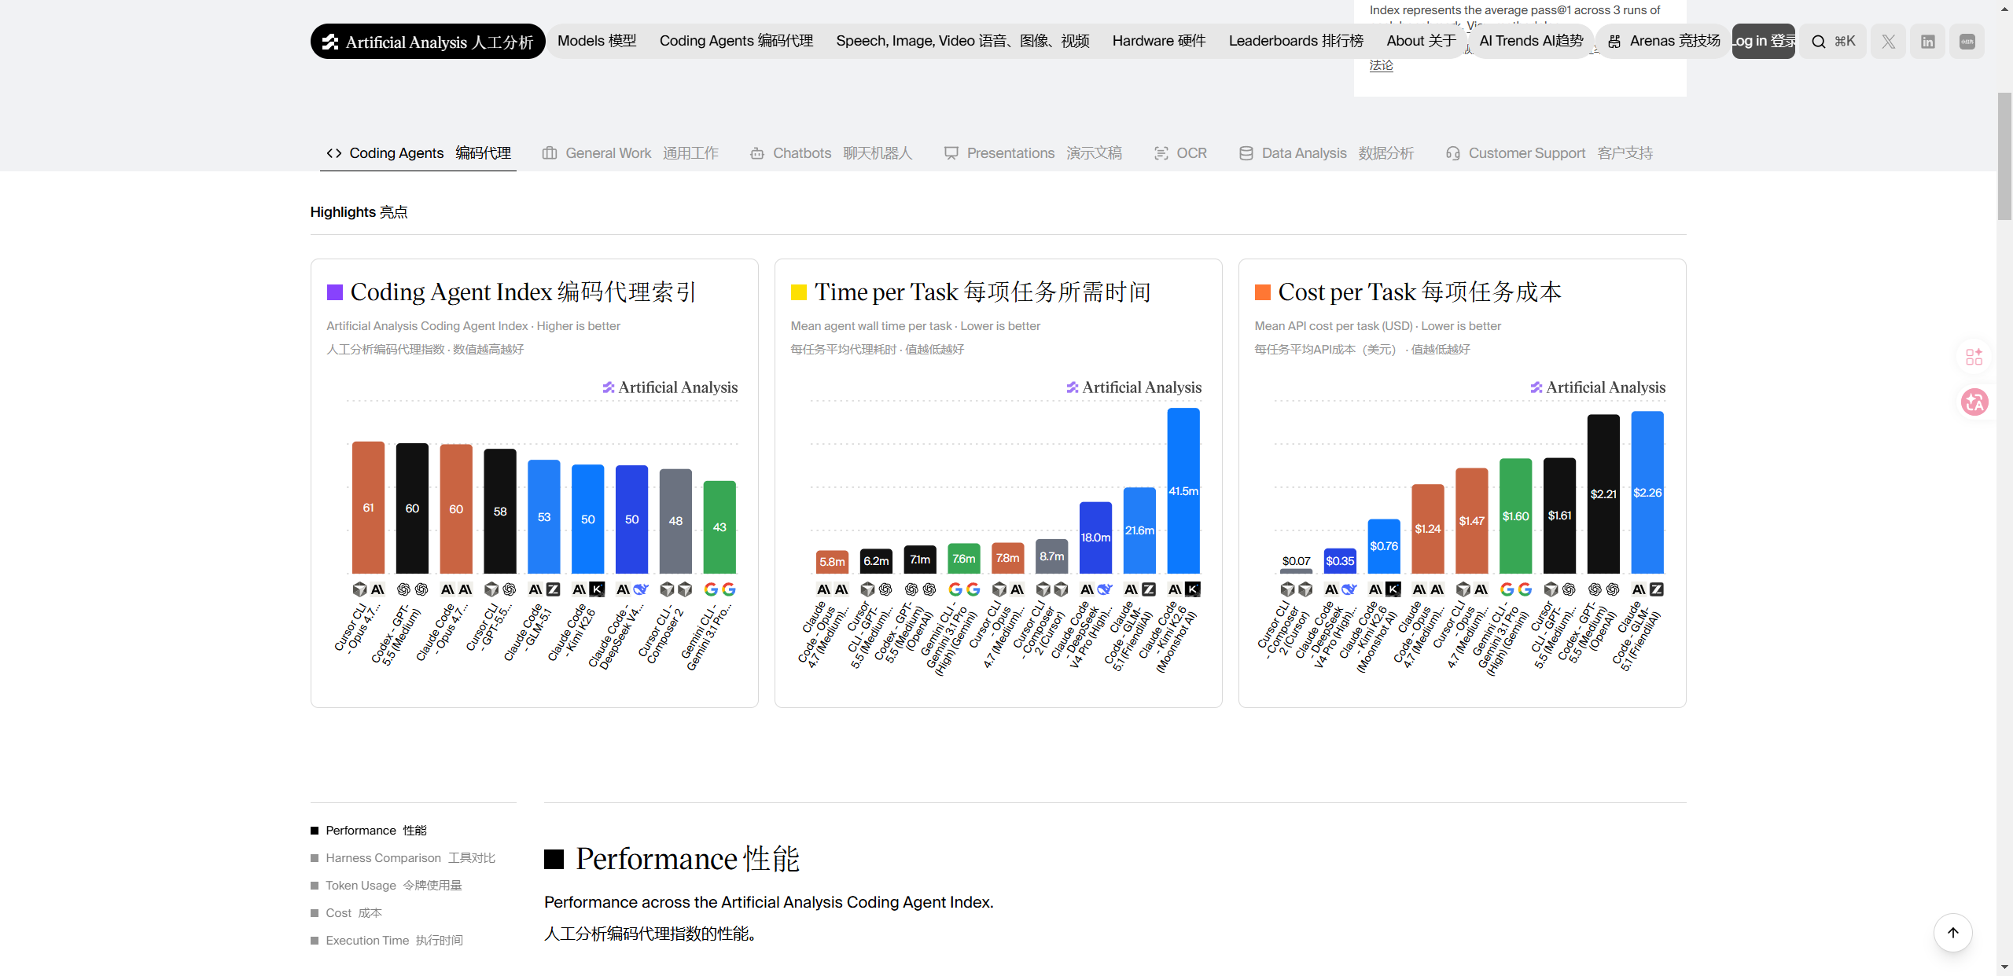
Task: Jump to Harness Comparison section
Action: click(403, 858)
